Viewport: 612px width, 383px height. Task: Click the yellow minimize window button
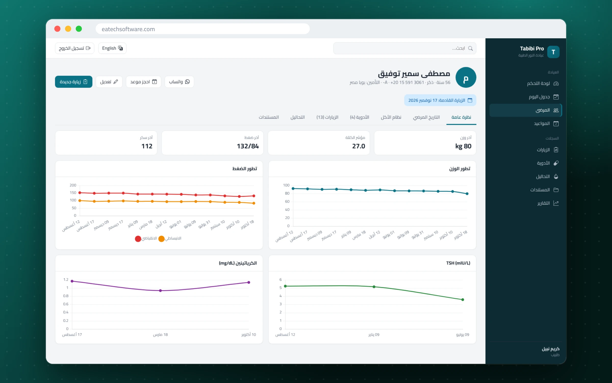[68, 29]
